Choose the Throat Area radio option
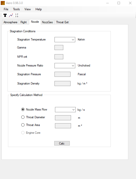136x179 pixels. pyautogui.click(x=23, y=125)
